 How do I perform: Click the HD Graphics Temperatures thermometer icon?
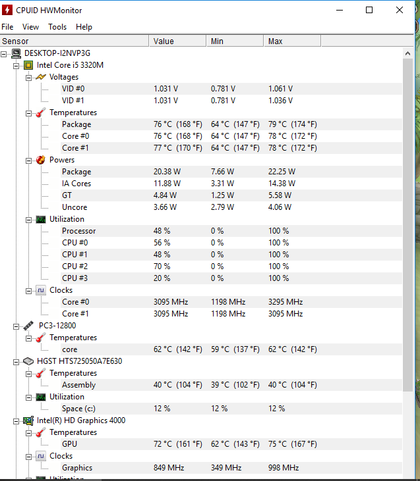click(x=41, y=432)
